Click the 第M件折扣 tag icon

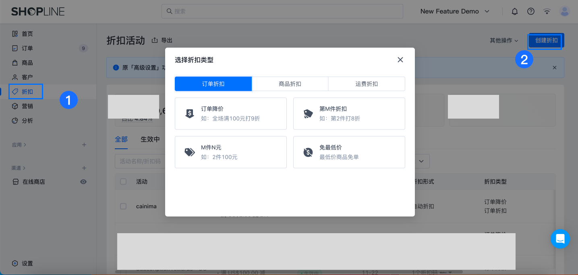[x=308, y=114]
